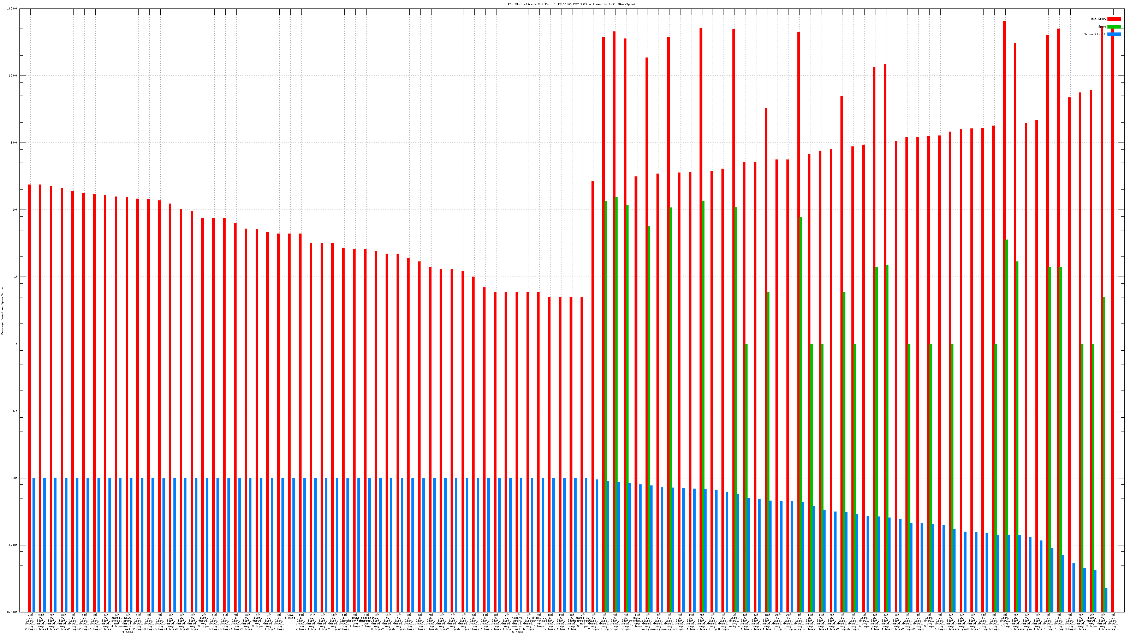Click the 1000 y-axis tick label
The image size is (1130, 635).
(14, 143)
